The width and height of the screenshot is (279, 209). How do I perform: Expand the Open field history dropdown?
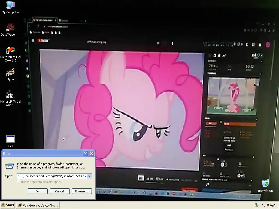point(89,176)
